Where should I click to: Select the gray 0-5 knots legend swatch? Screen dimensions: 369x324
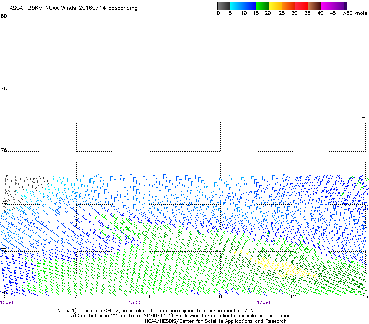point(223,6)
